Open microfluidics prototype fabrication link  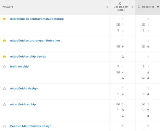(x=35, y=41)
